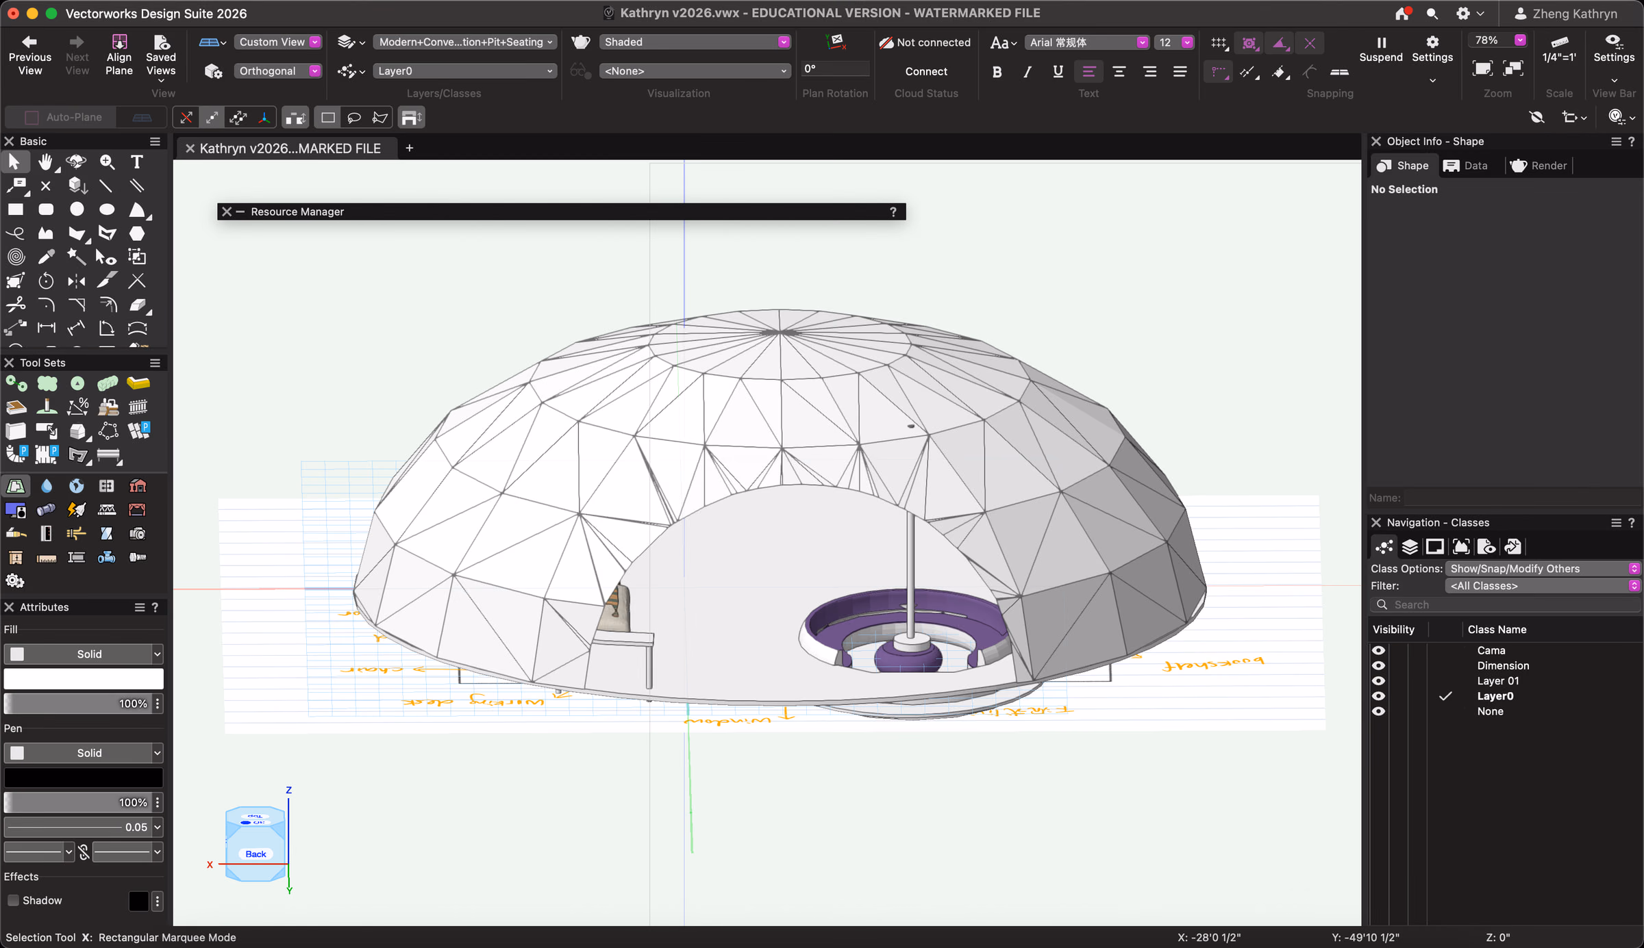Image resolution: width=1644 pixels, height=948 pixels.
Task: Open the Attributes palette help
Action: [x=155, y=607]
